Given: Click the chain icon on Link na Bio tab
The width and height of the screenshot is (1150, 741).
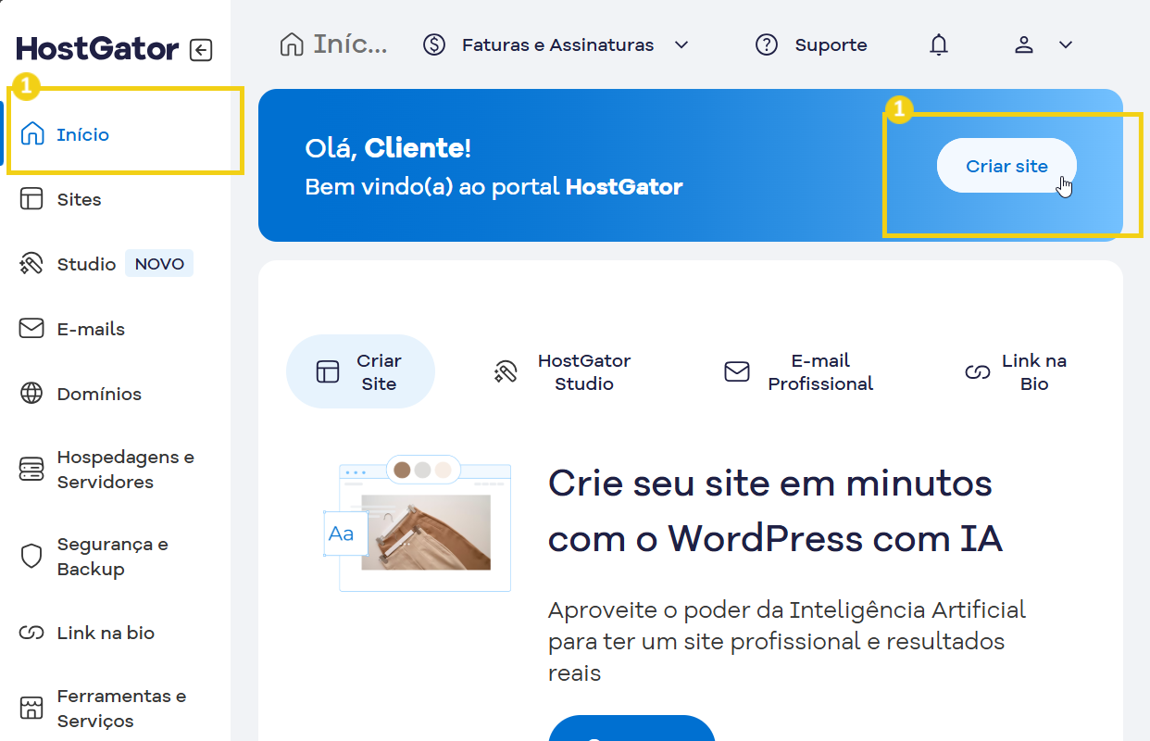Looking at the screenshot, I should point(978,372).
